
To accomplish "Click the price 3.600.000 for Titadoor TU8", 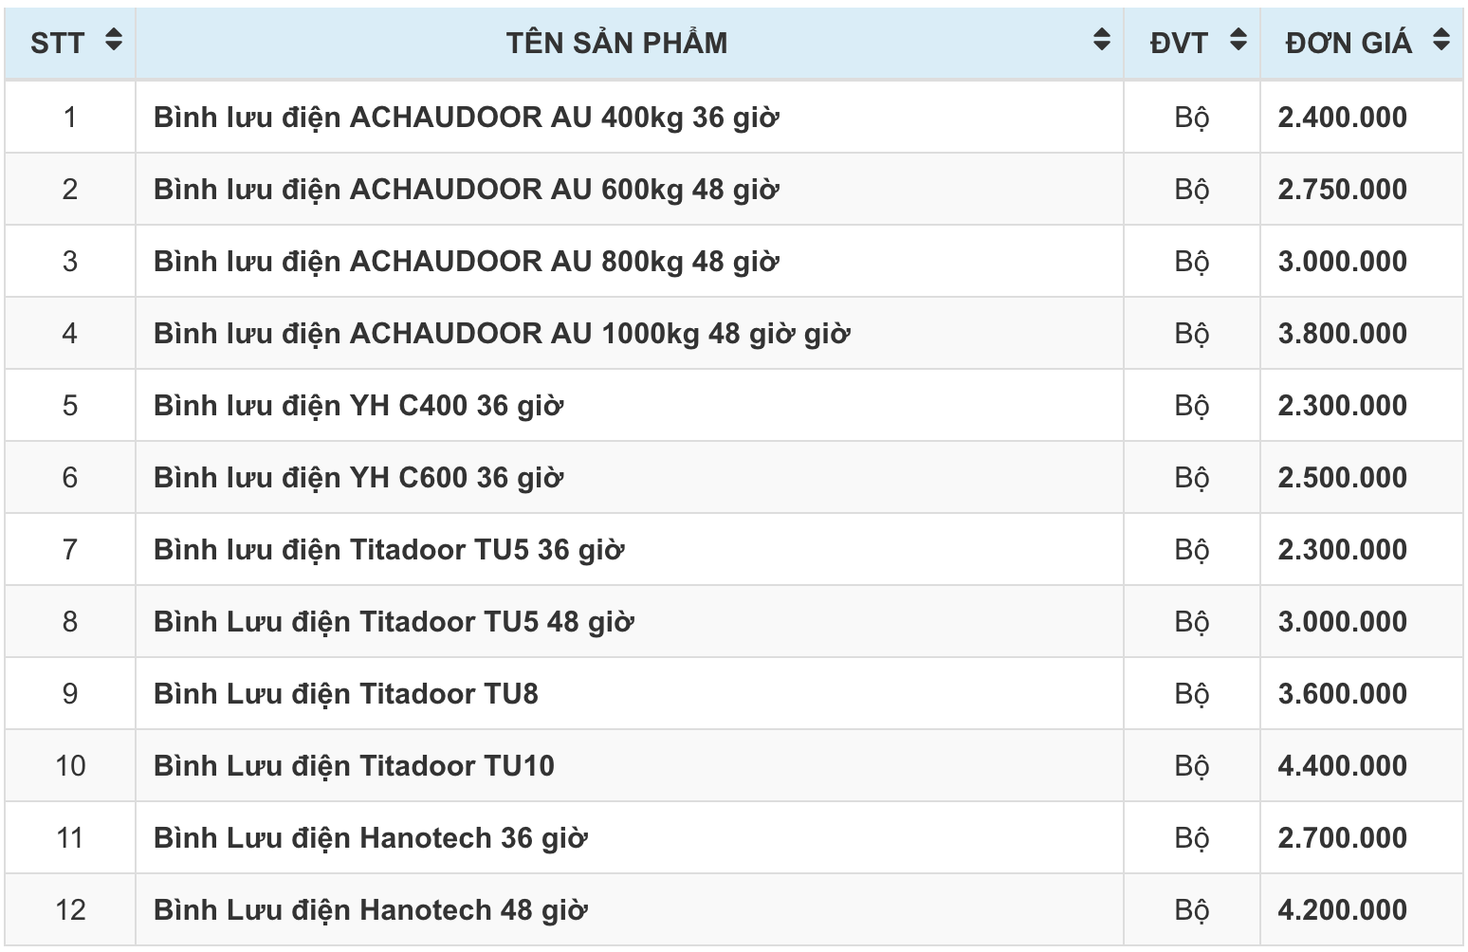I will [x=1342, y=694].
